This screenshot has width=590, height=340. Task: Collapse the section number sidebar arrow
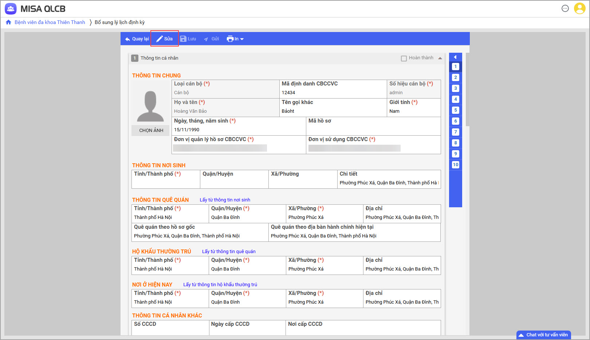pos(455,57)
